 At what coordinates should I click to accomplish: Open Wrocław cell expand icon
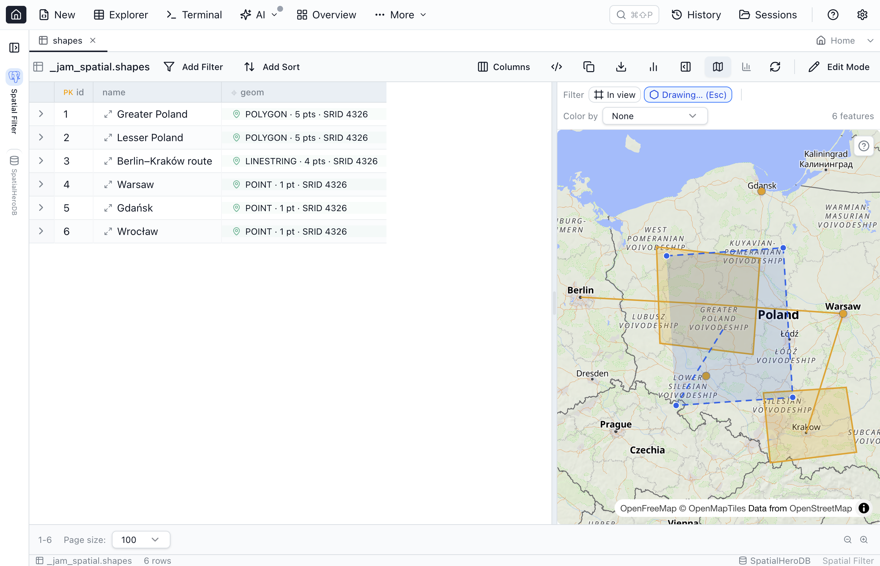[108, 232]
